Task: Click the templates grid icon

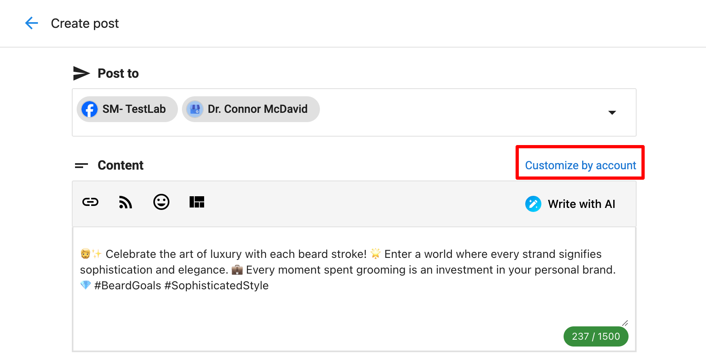Action: [197, 202]
